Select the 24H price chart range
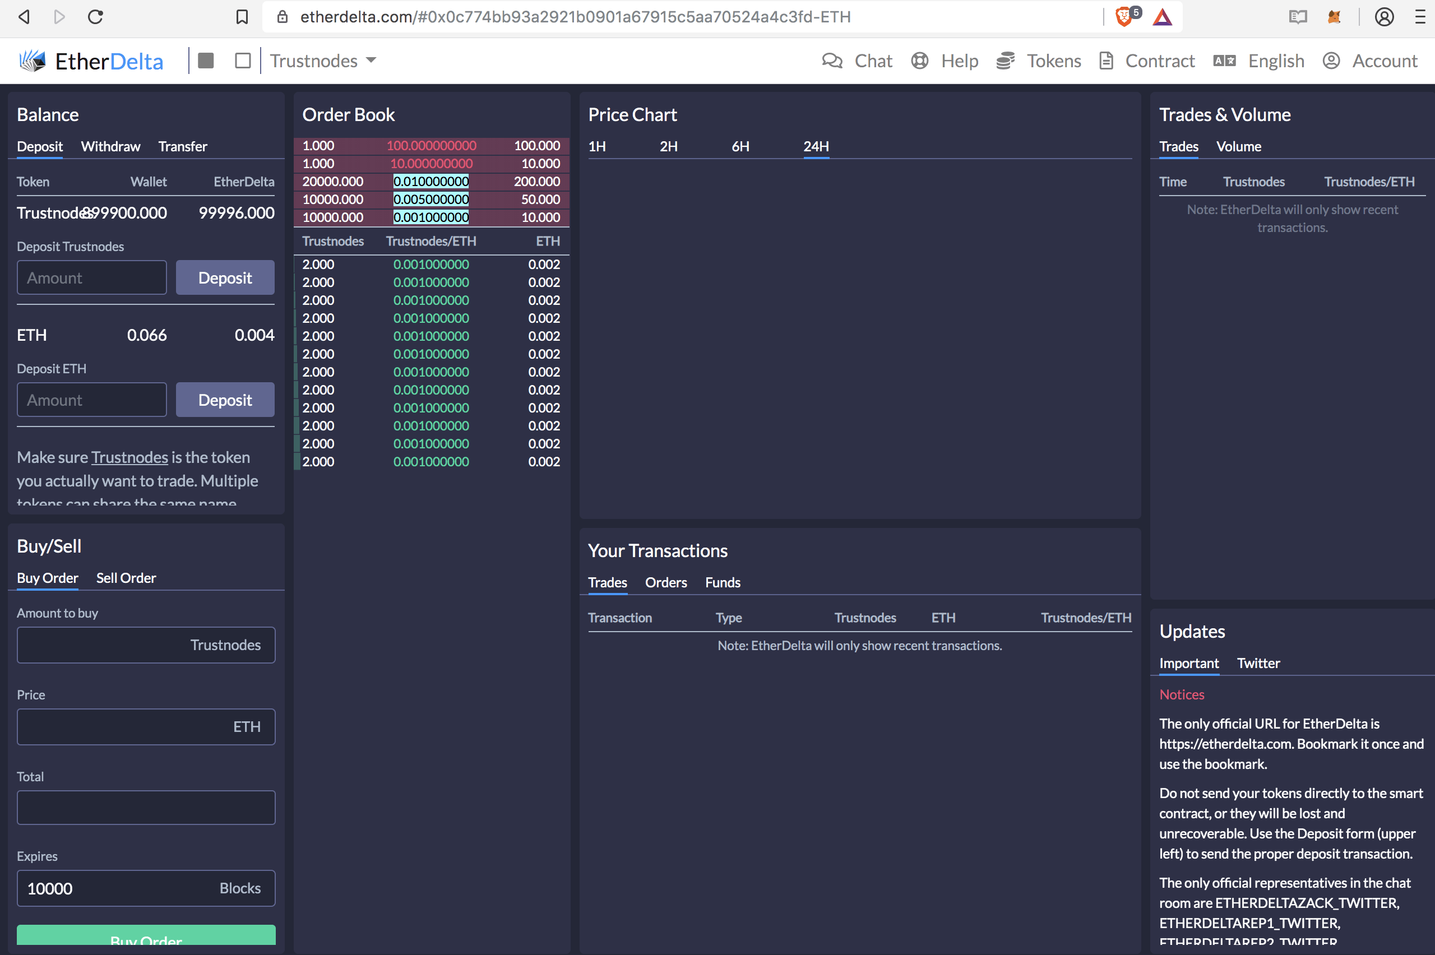The image size is (1435, 955). click(816, 146)
